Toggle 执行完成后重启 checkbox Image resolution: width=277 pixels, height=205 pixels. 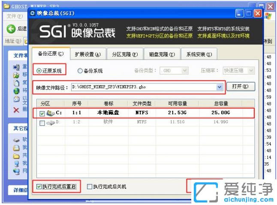coord(39,186)
